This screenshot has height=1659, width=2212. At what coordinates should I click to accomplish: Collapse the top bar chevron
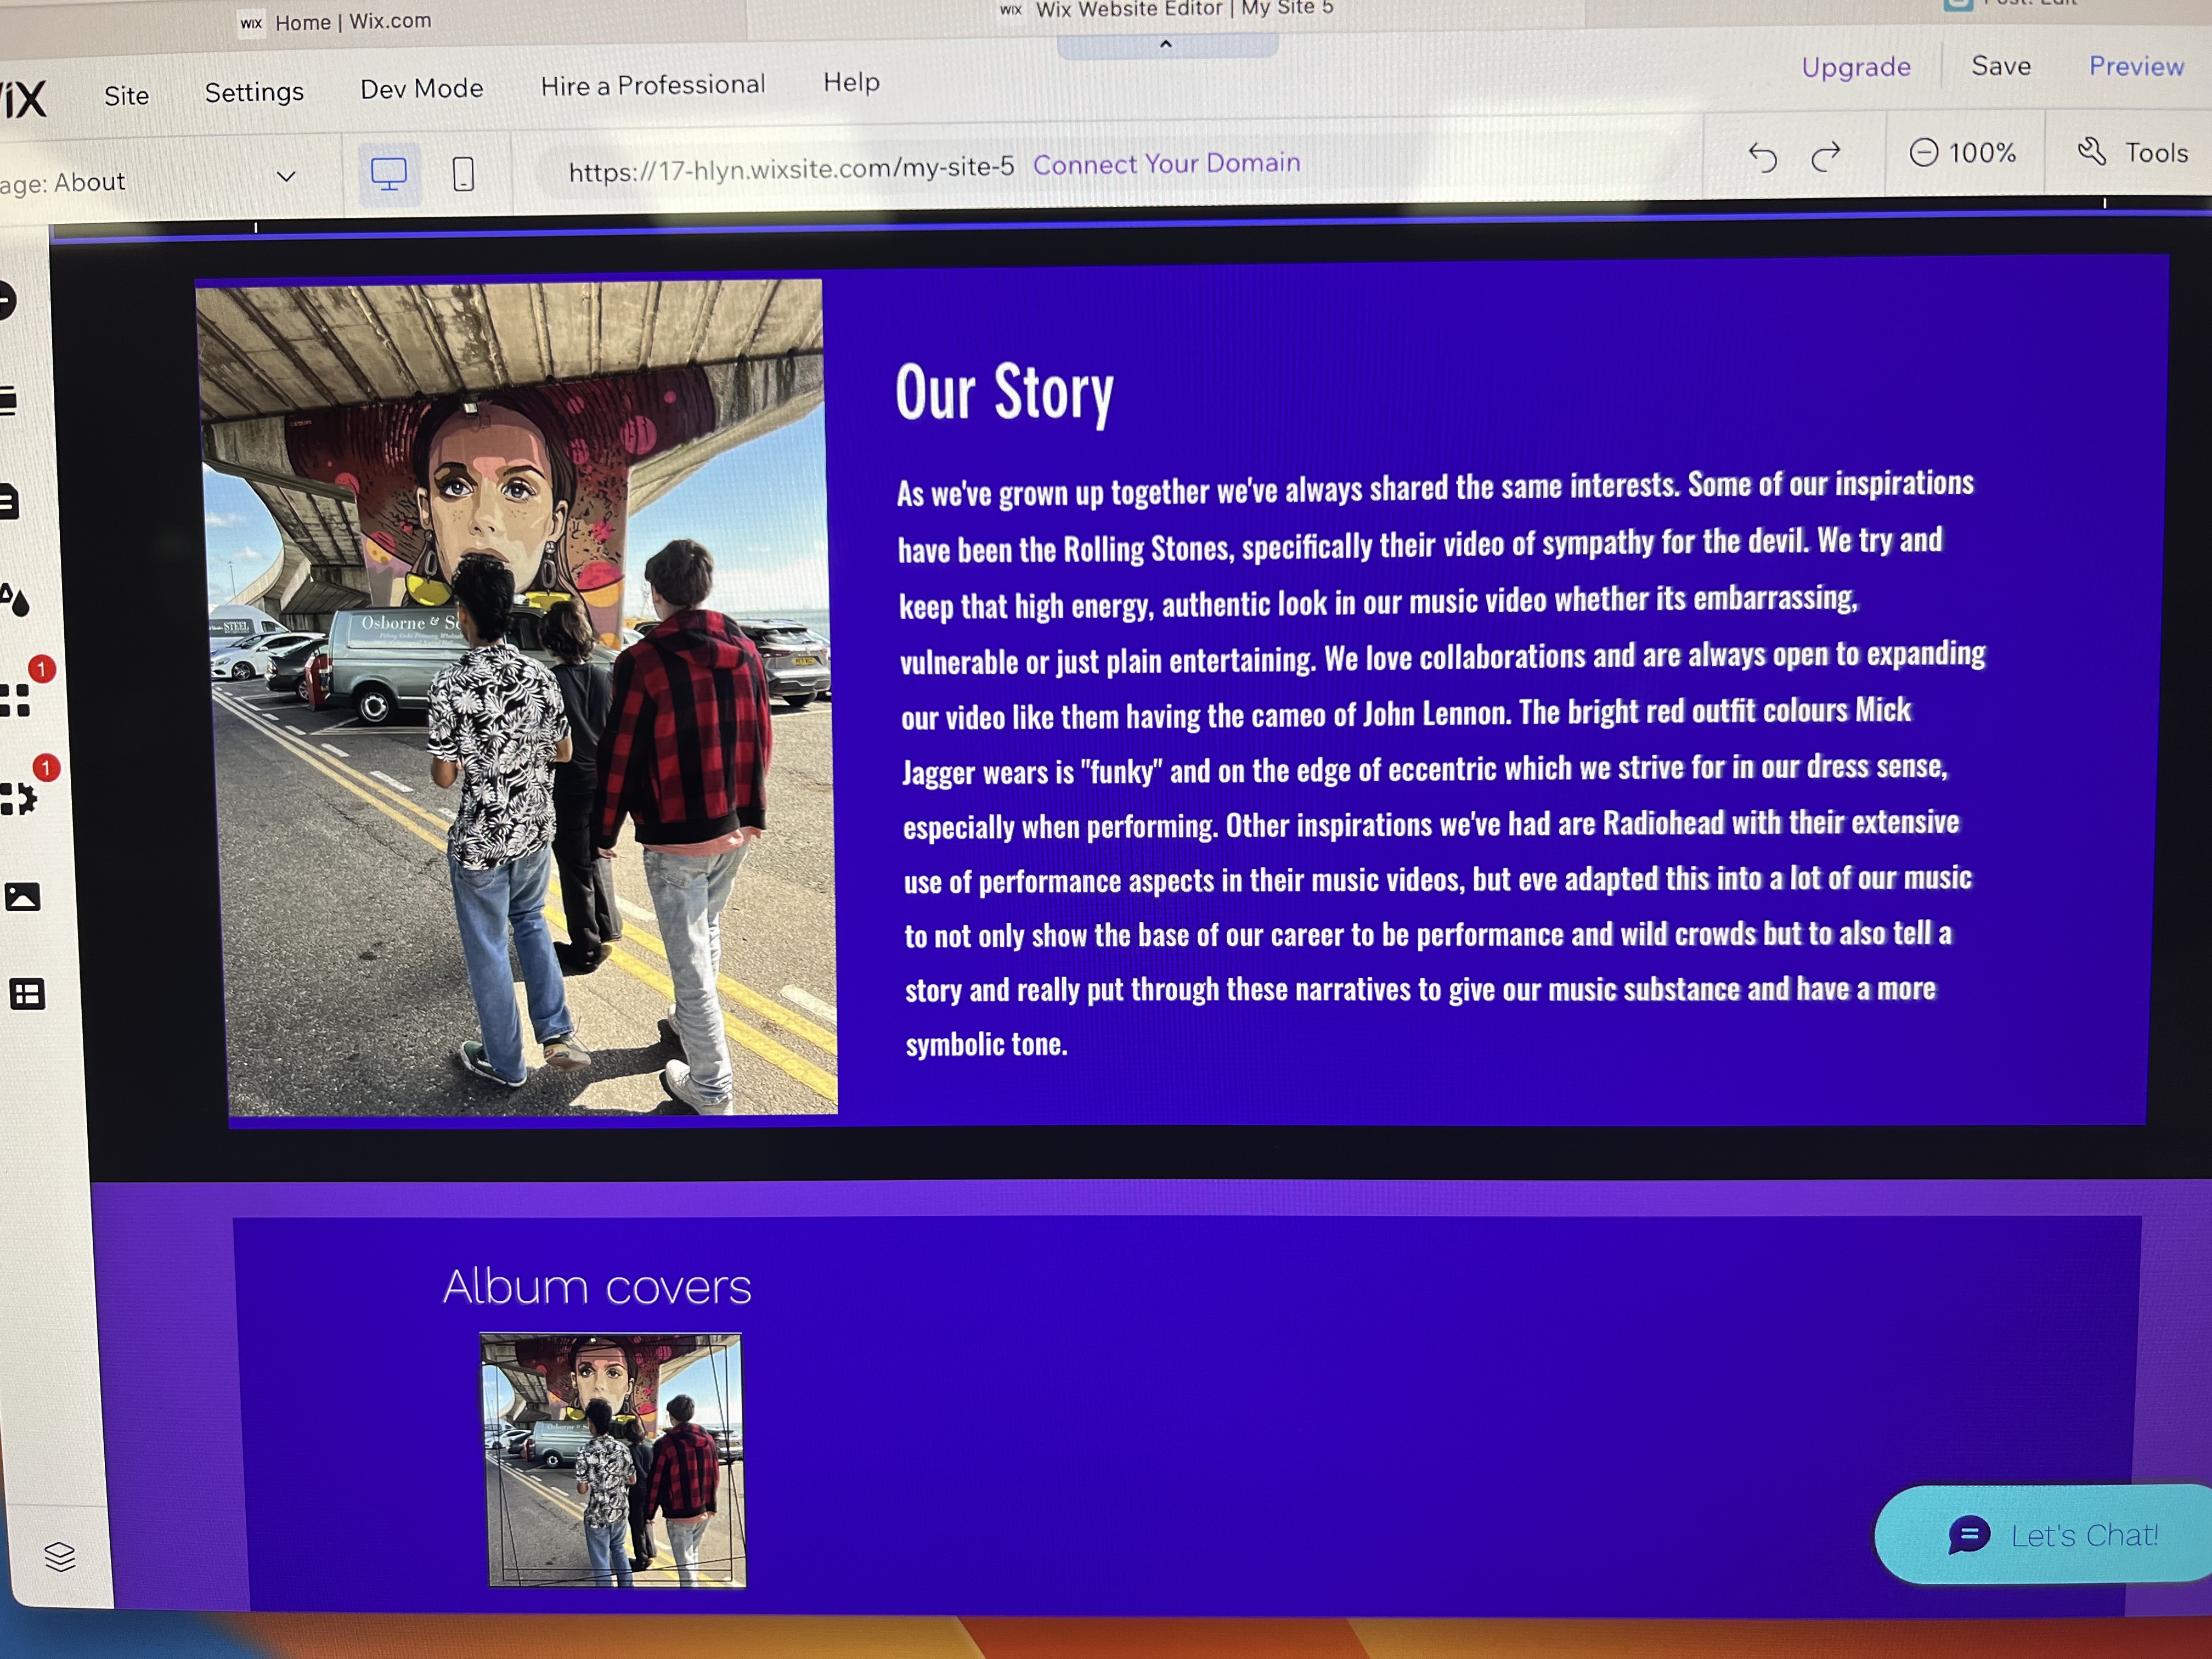coord(1166,44)
